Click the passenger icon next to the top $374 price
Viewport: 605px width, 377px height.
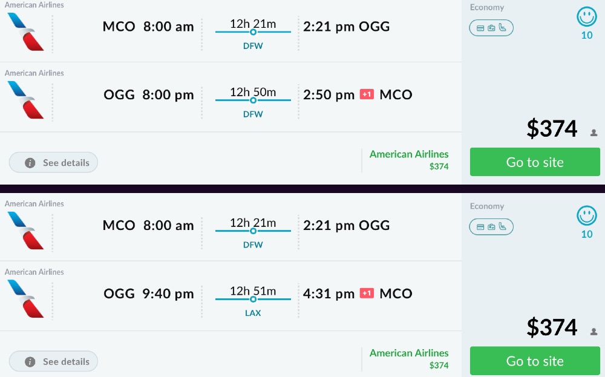[594, 133]
